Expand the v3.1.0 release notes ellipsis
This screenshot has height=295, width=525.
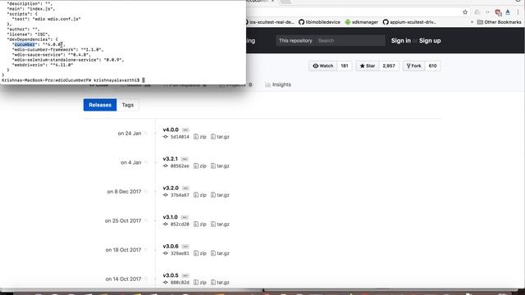click(185, 217)
